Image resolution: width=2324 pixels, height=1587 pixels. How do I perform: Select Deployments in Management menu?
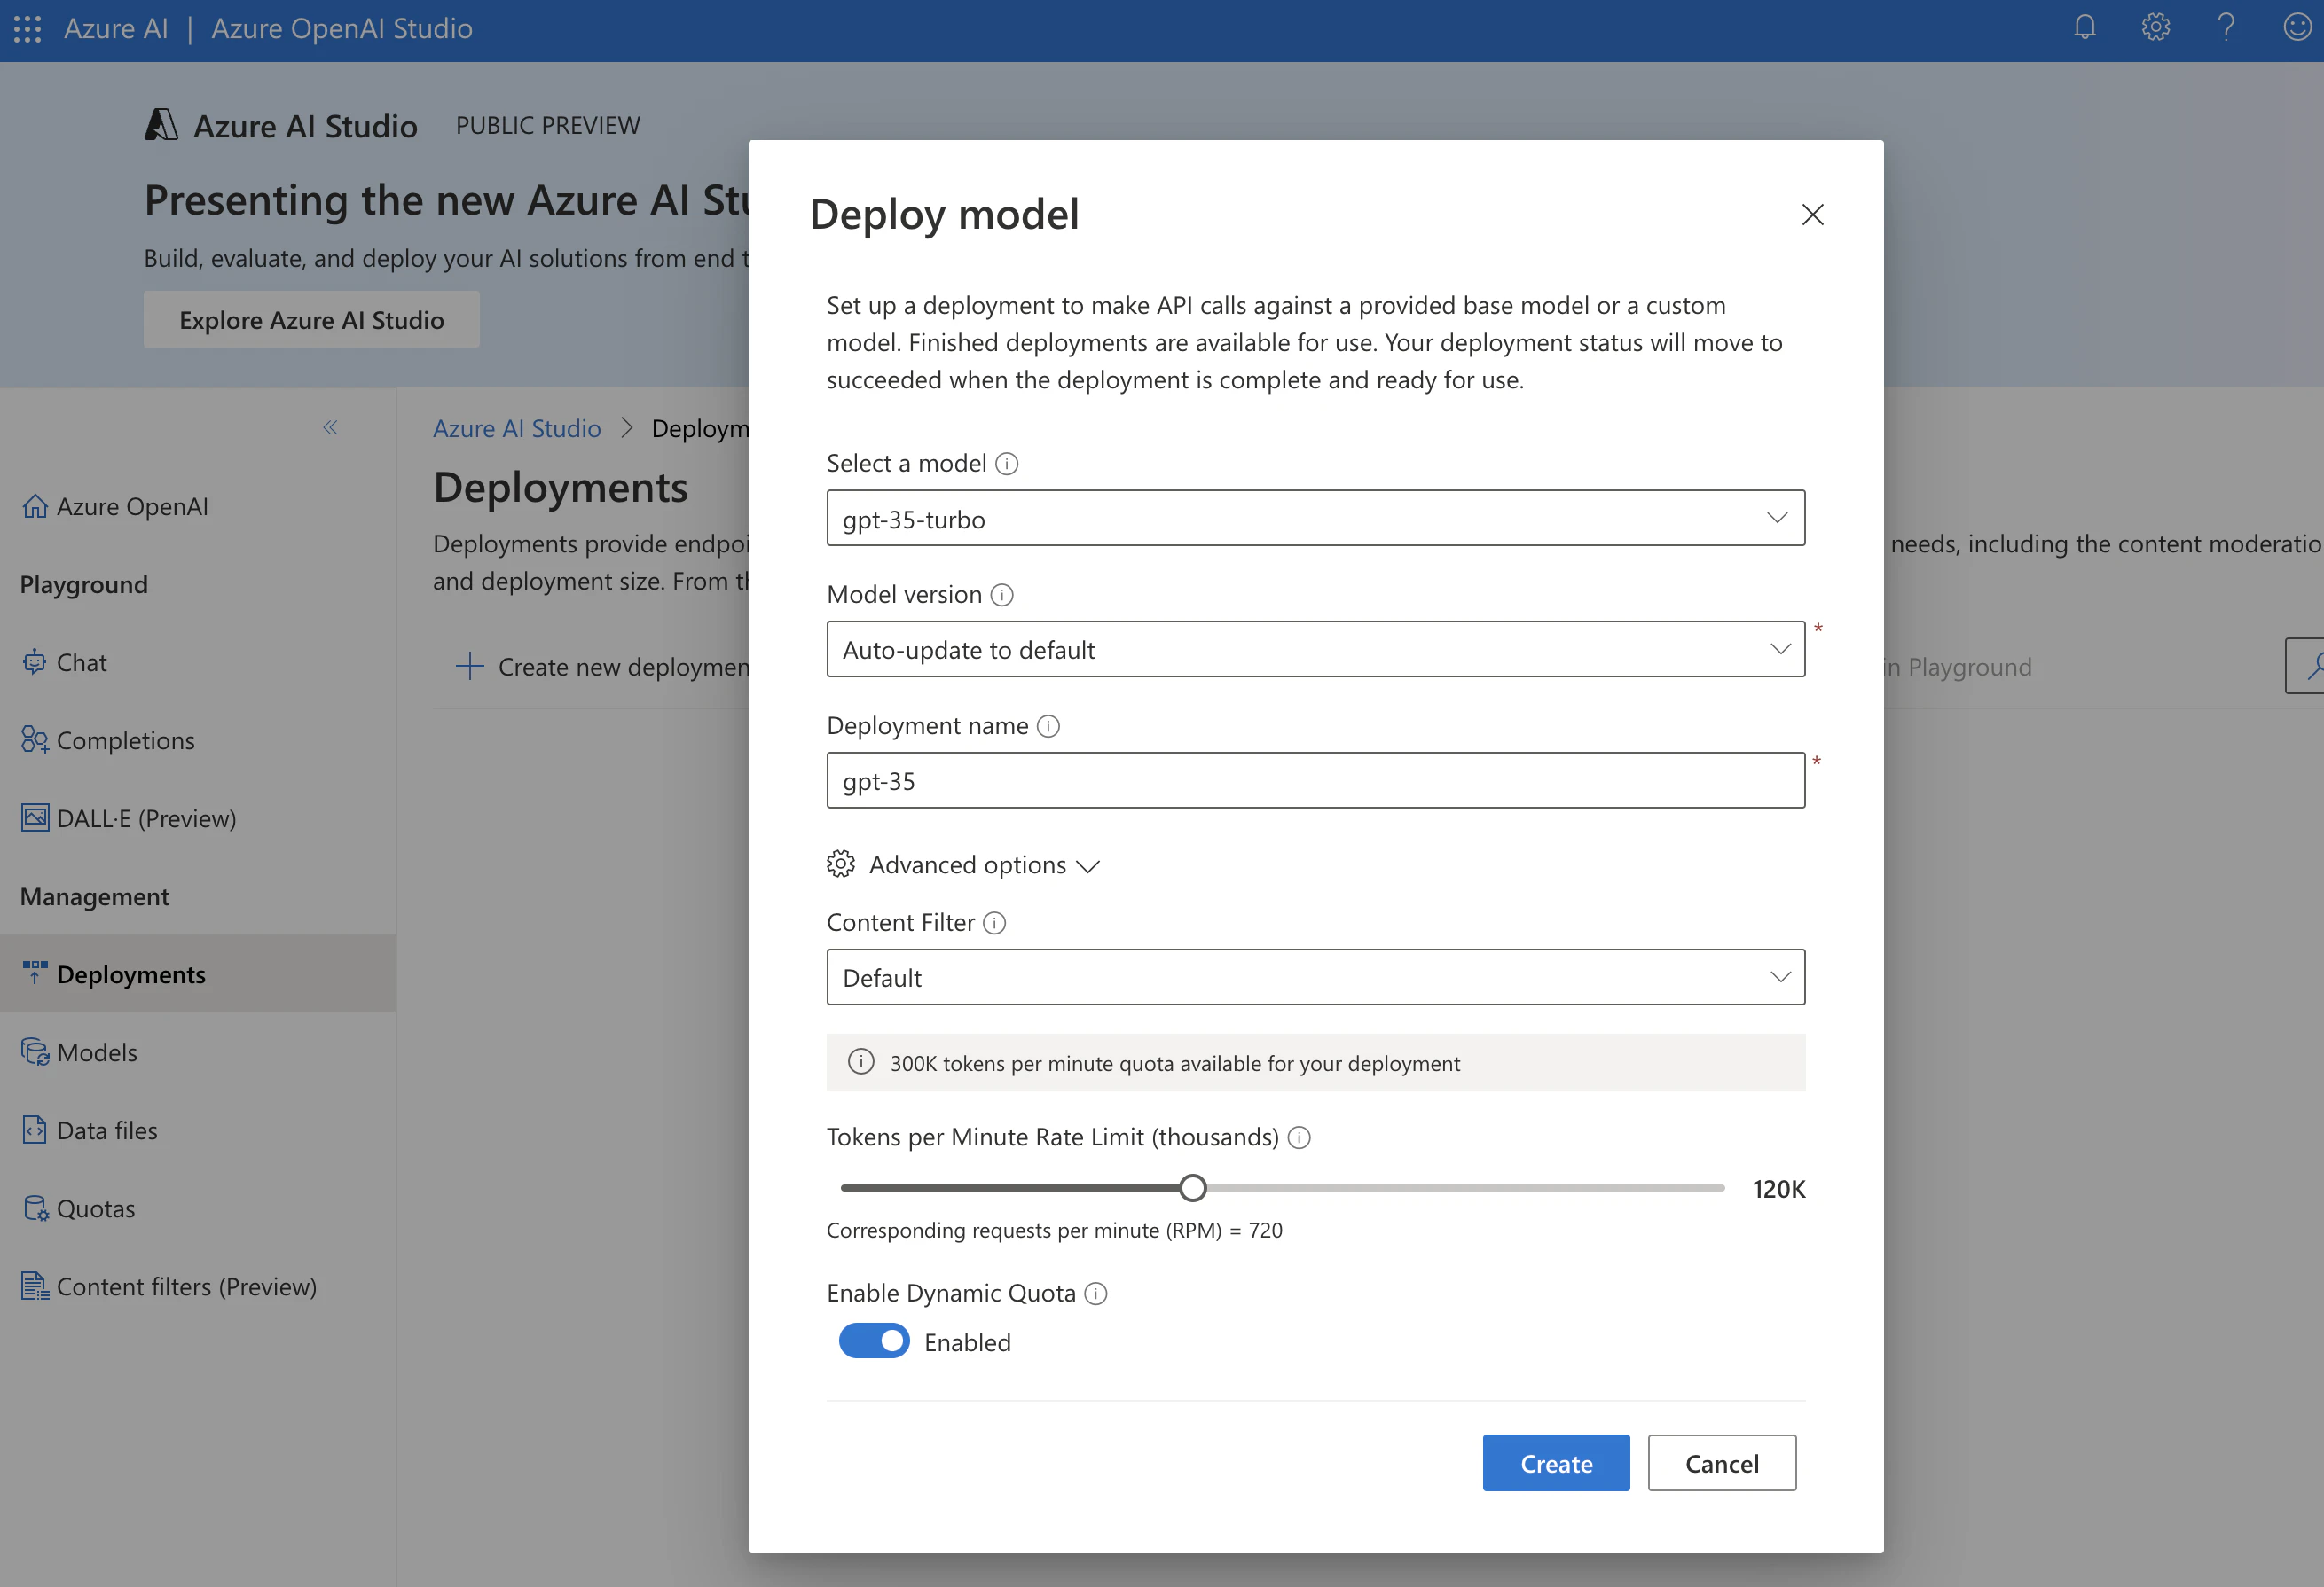point(198,973)
